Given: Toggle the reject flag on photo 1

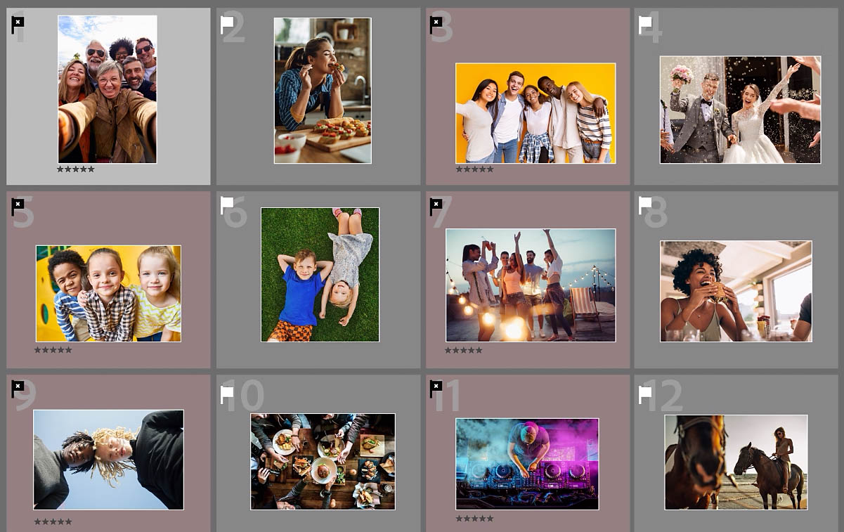Looking at the screenshot, I should click(x=18, y=25).
